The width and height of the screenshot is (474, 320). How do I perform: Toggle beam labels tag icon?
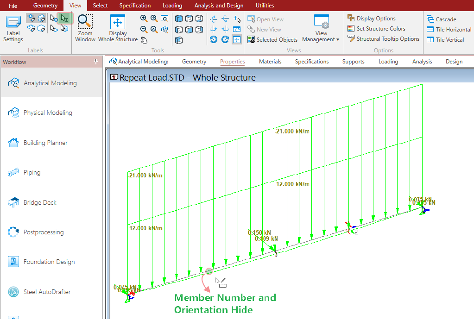[41, 19]
